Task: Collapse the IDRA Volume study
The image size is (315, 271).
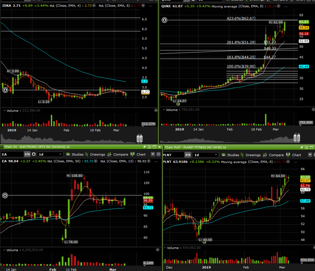Action: coord(4,111)
